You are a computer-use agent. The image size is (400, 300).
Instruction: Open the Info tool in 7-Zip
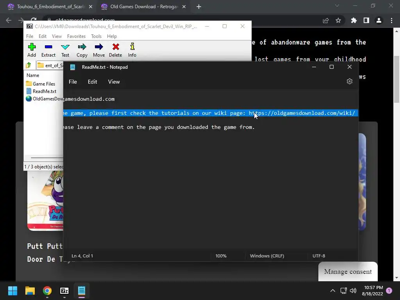[132, 50]
